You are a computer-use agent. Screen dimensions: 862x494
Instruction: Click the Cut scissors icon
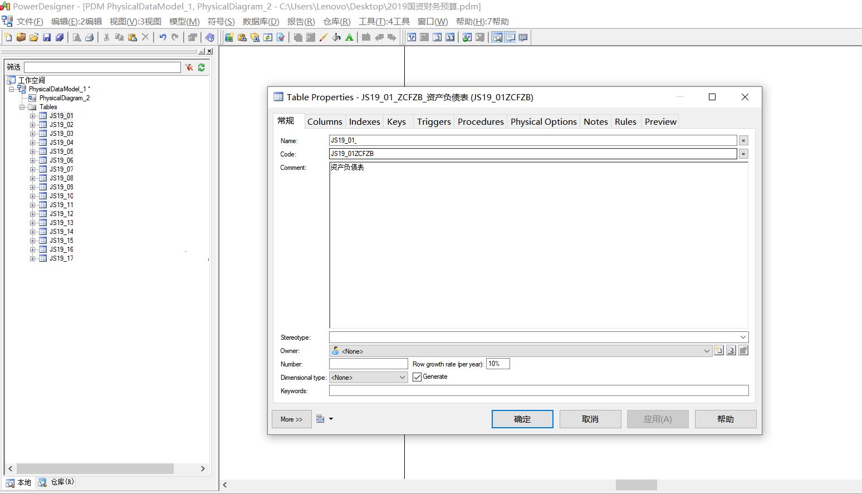coord(106,37)
